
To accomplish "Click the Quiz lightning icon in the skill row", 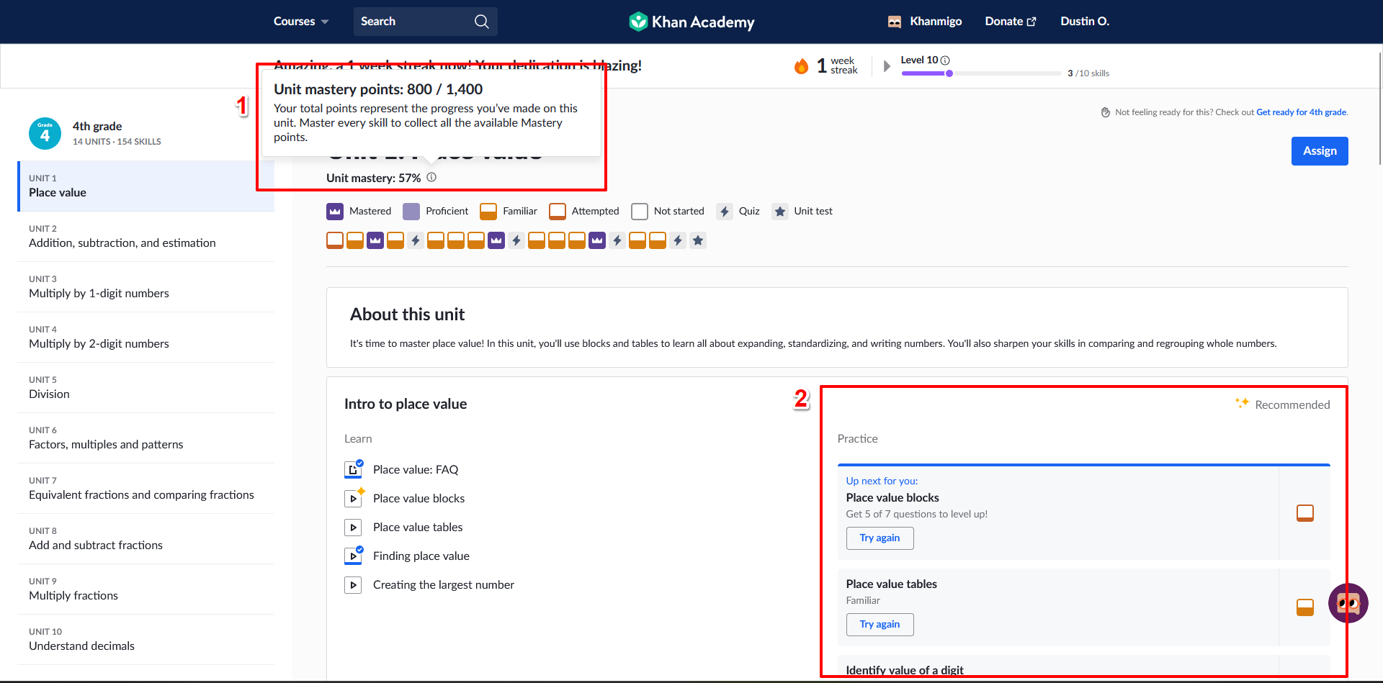I will point(416,240).
